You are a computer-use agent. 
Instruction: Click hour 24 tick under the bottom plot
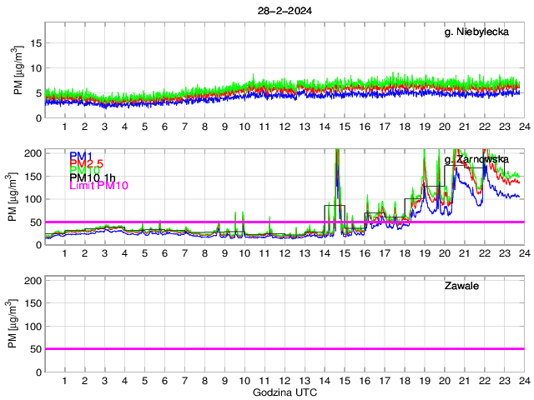coord(523,380)
